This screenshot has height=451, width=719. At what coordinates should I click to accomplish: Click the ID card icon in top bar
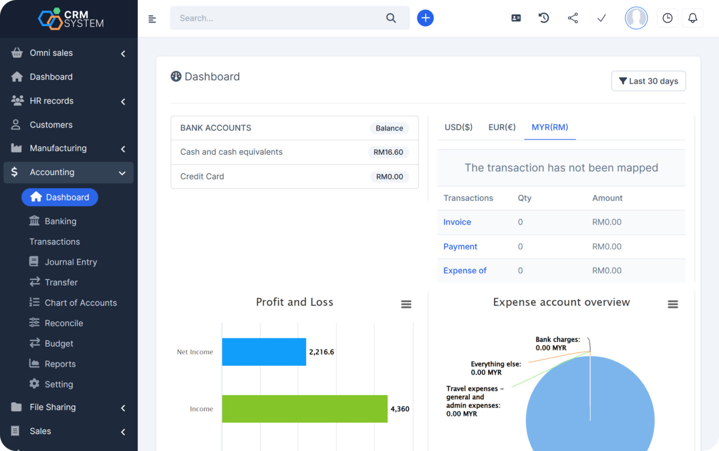coord(516,18)
